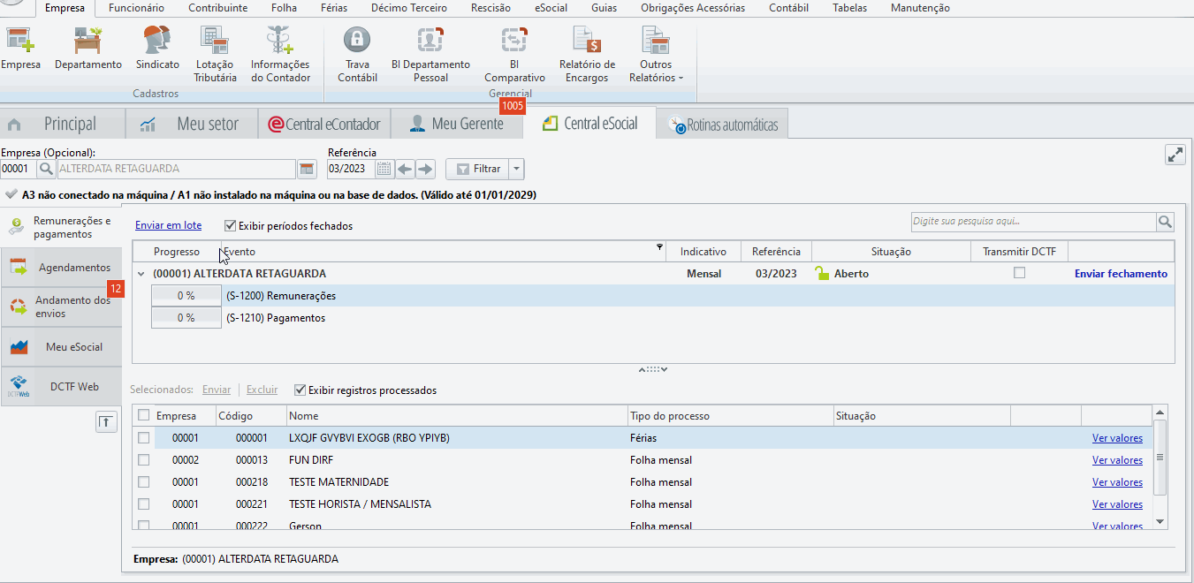This screenshot has width=1194, height=583.
Task: Open Informações do Contador ribbon icon
Action: click(x=280, y=41)
